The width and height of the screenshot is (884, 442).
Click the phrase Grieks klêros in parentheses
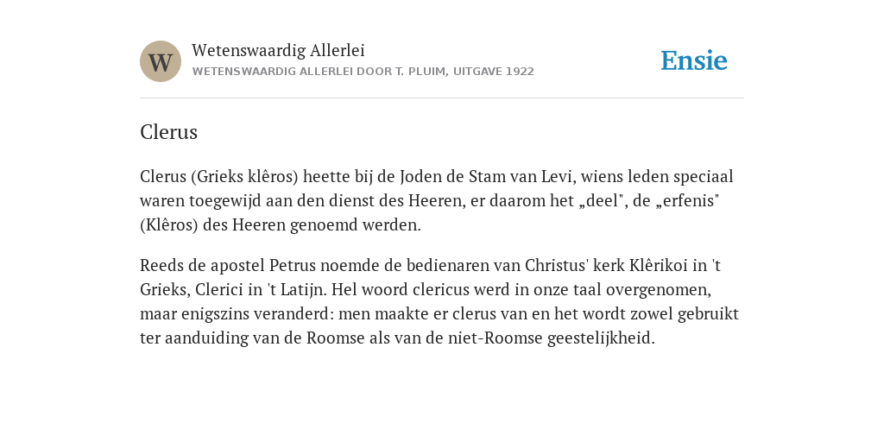coord(244,177)
